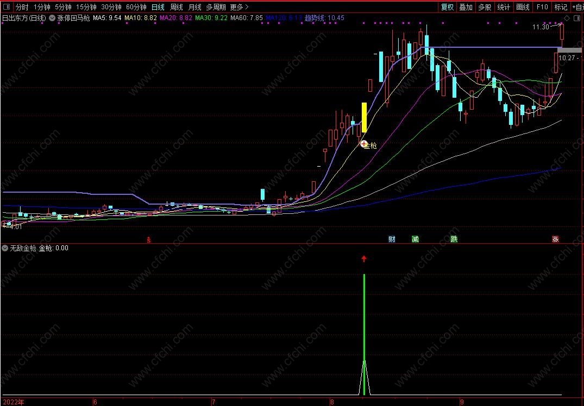Click month 9 on the time axis
The width and height of the screenshot is (584, 406).
462,402
